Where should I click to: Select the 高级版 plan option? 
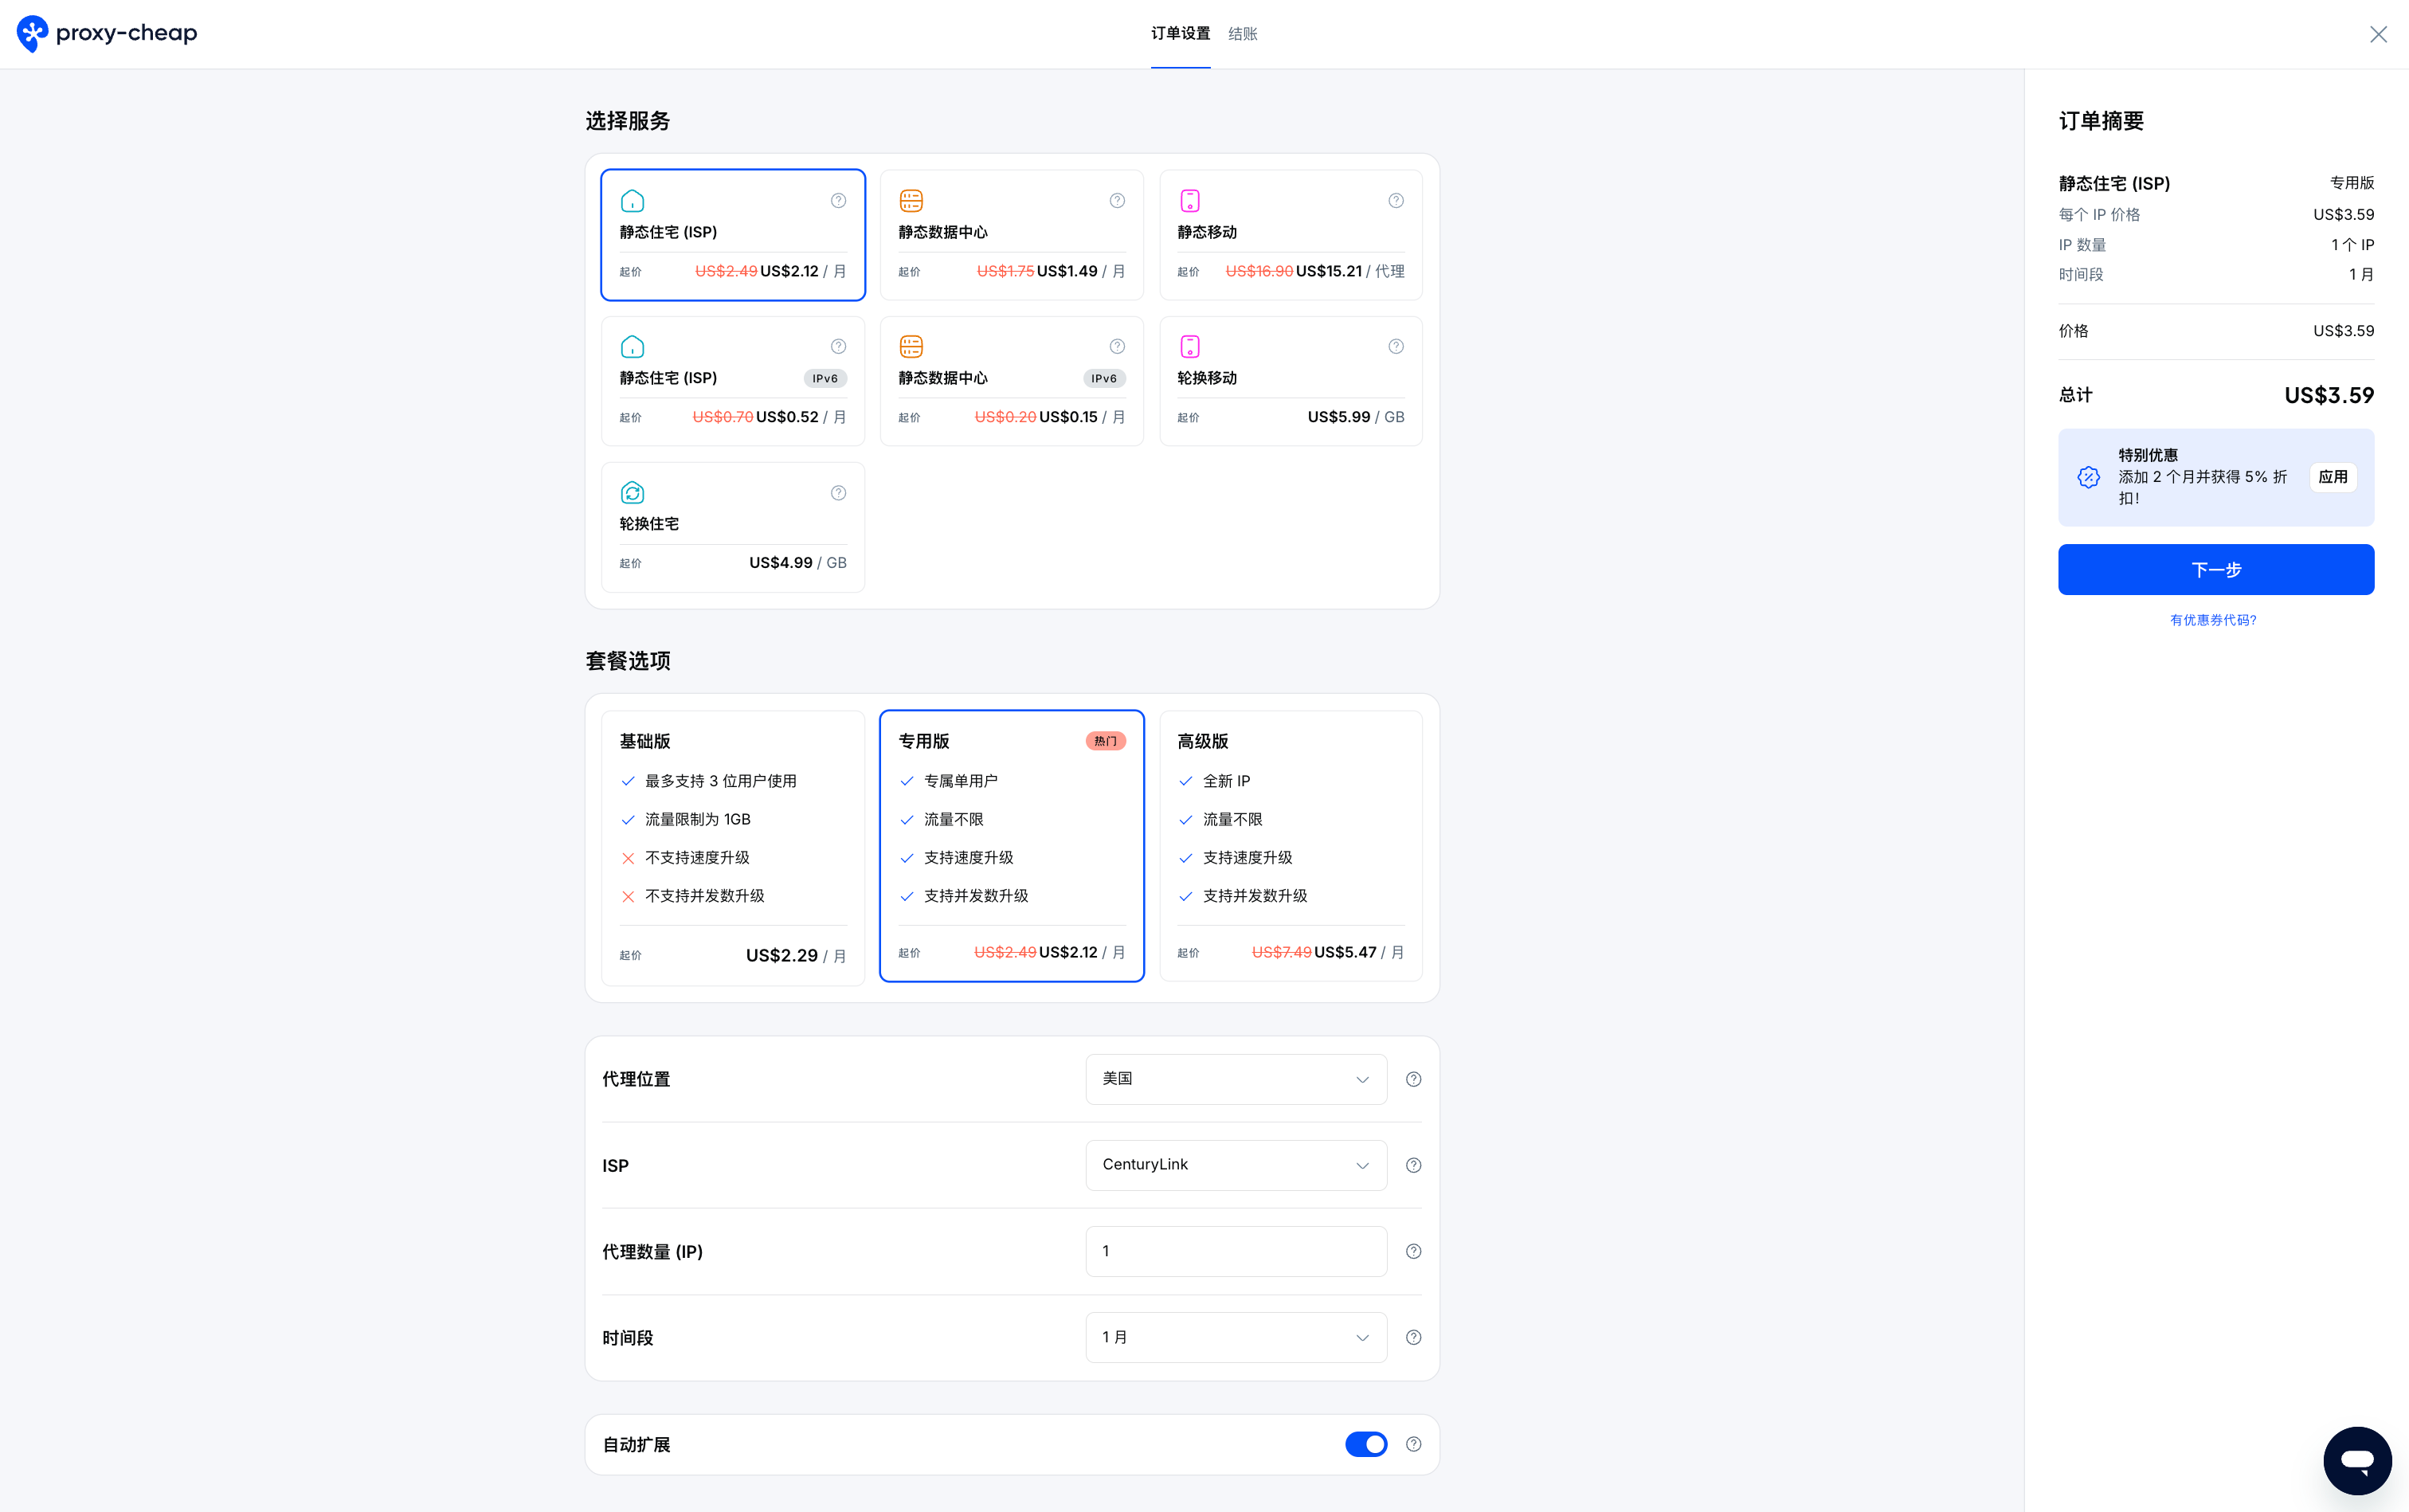(1290, 846)
